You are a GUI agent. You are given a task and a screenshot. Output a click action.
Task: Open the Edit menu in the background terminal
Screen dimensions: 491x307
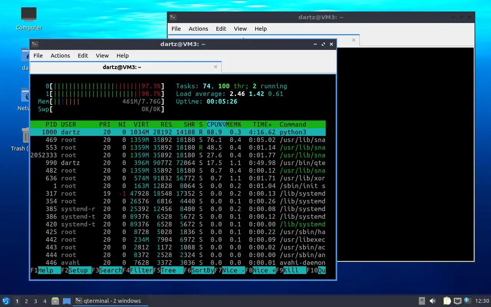tap(221, 28)
